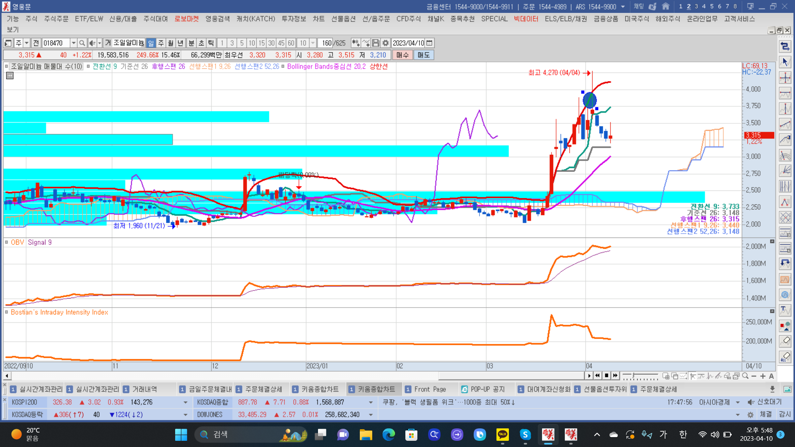Select the arrow pointer tool in right sidebar
Image resolution: width=795 pixels, height=447 pixels.
coord(785,62)
